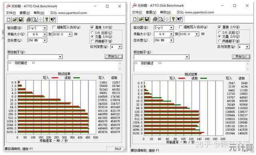Click description box down arrow in right window
This screenshot has width=256, height=155.
(248, 69)
